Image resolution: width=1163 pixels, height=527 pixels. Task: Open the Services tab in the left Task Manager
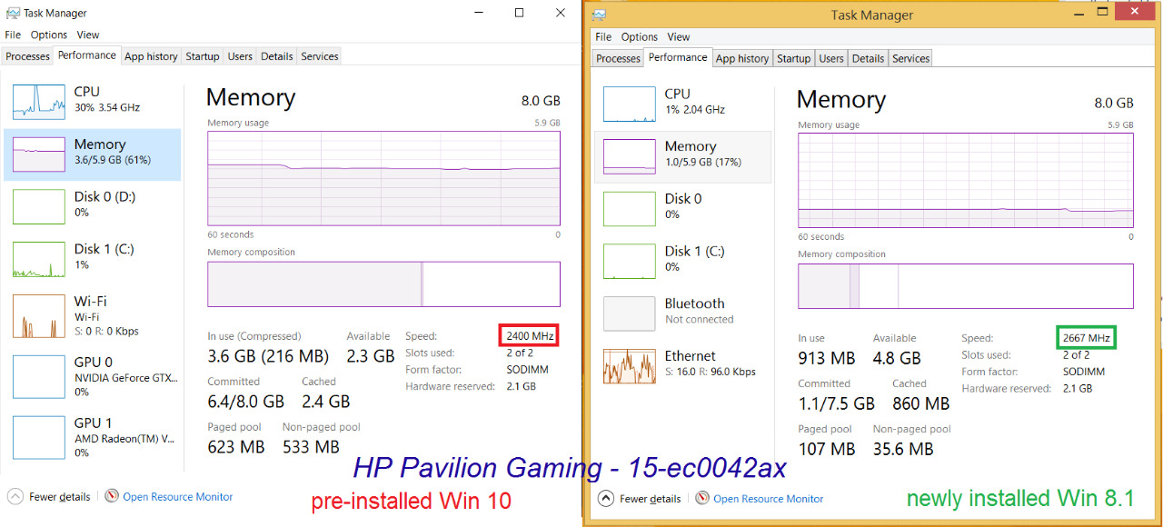319,55
